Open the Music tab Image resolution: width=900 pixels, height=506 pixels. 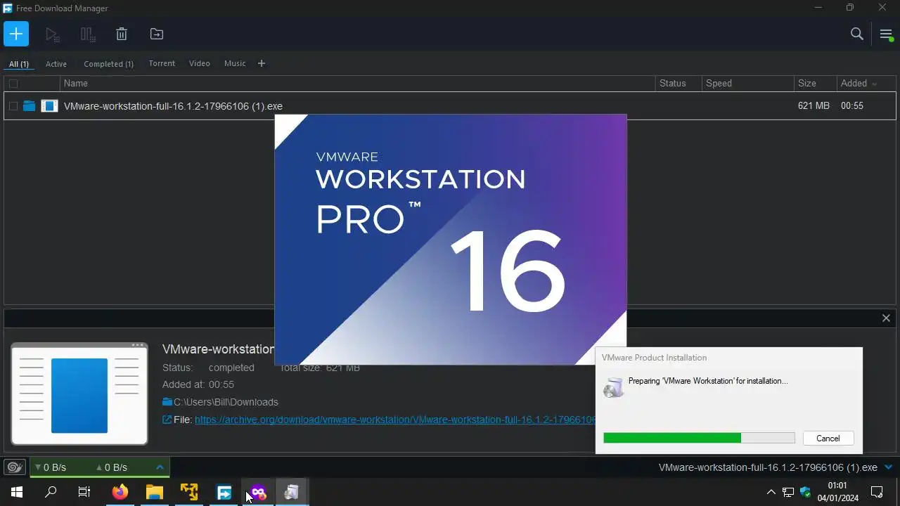[235, 63]
